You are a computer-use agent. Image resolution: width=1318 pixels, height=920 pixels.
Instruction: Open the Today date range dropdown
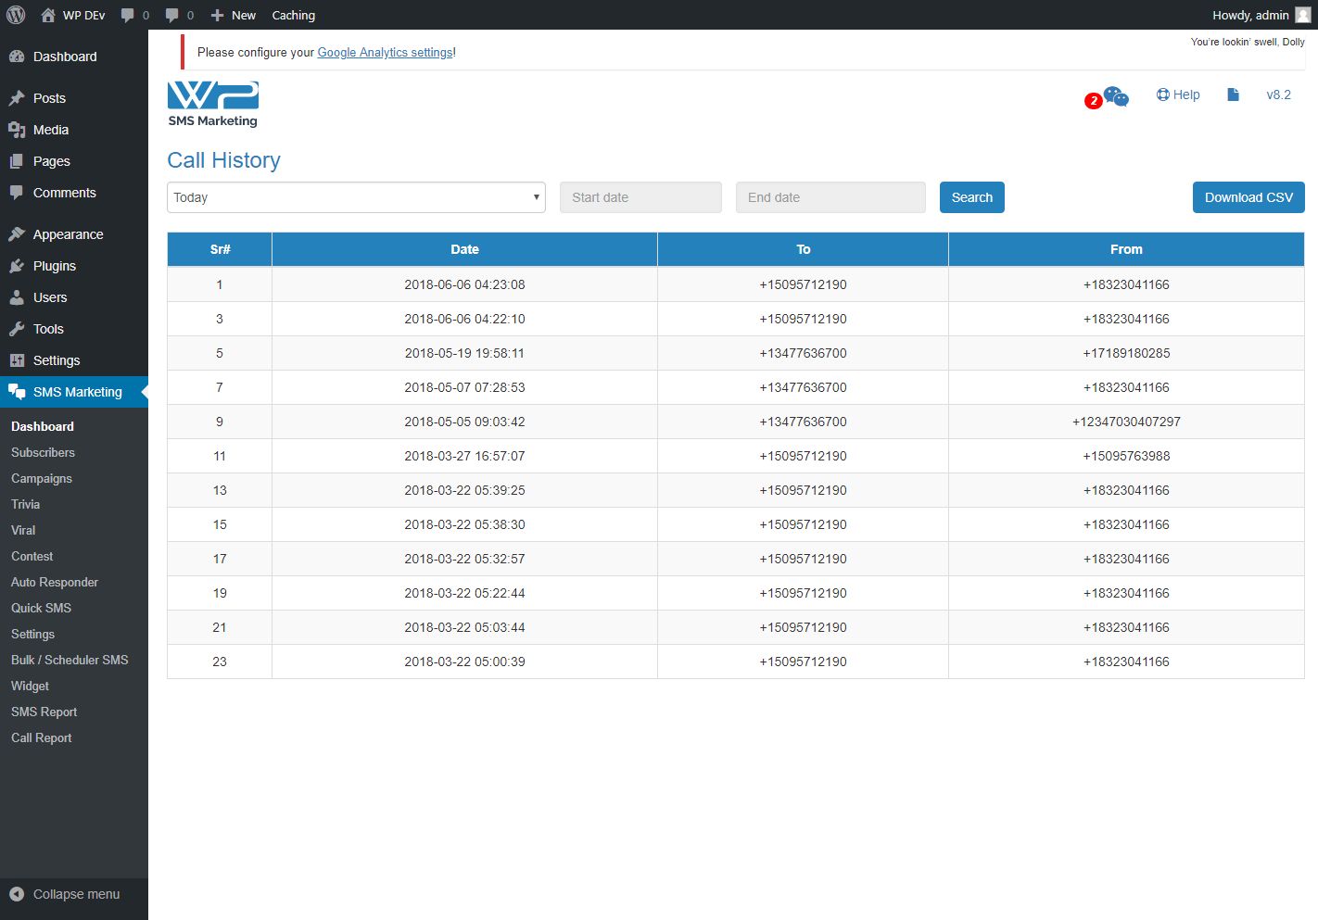356,197
